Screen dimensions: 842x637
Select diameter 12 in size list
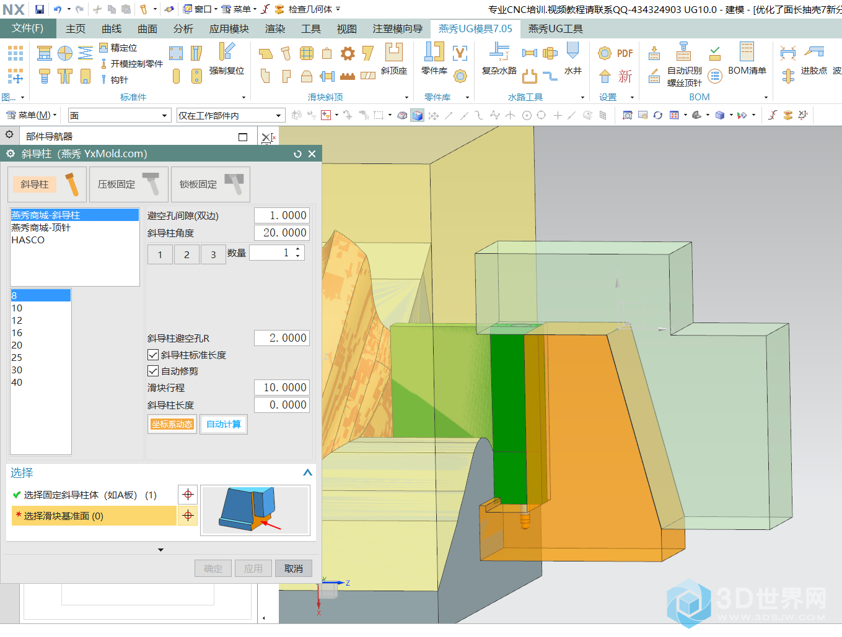pos(41,321)
